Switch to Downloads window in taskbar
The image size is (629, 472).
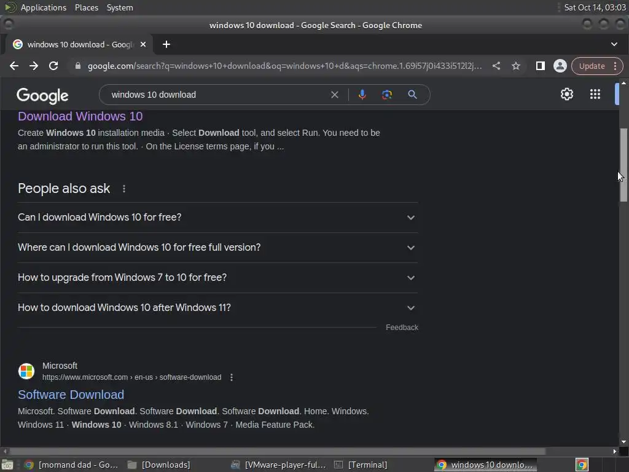159,465
